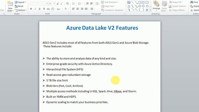Viewport: 199px width, 112px height.
Task: Justify the paragraph text
Action: pyautogui.click(x=86, y=9)
